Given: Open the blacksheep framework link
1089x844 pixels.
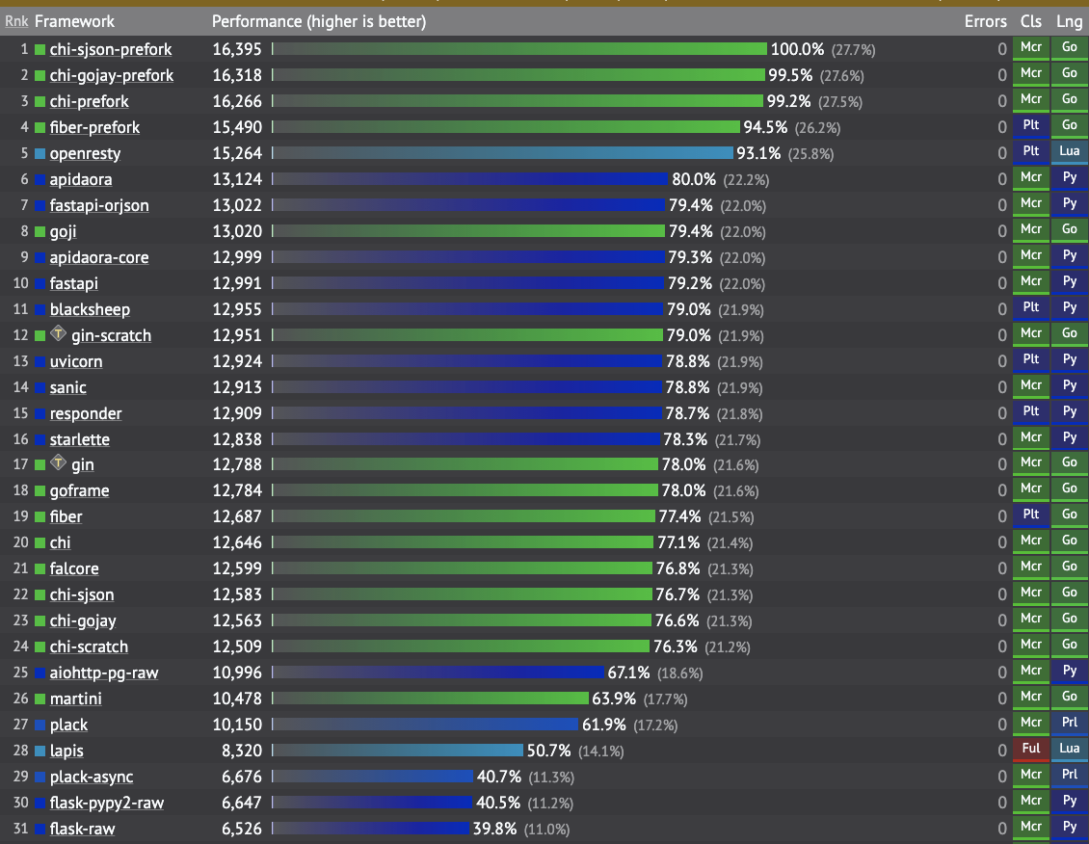Looking at the screenshot, I should tap(90, 309).
